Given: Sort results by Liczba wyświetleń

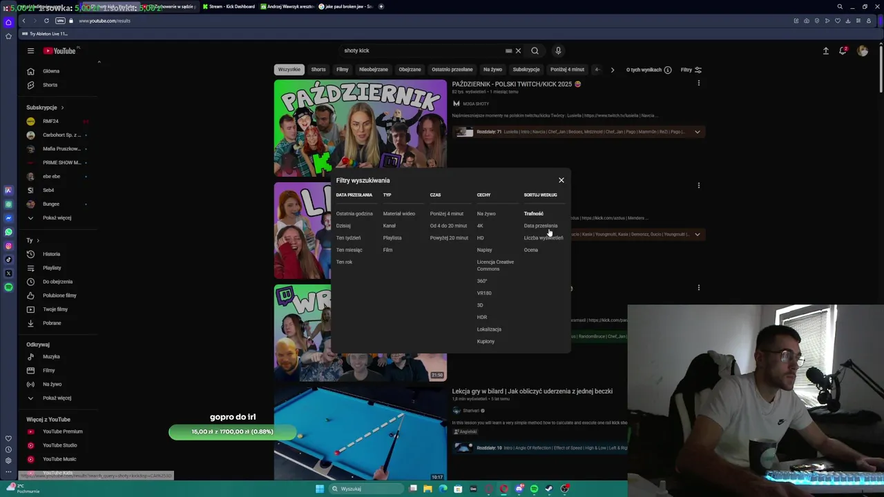Looking at the screenshot, I should coord(544,238).
